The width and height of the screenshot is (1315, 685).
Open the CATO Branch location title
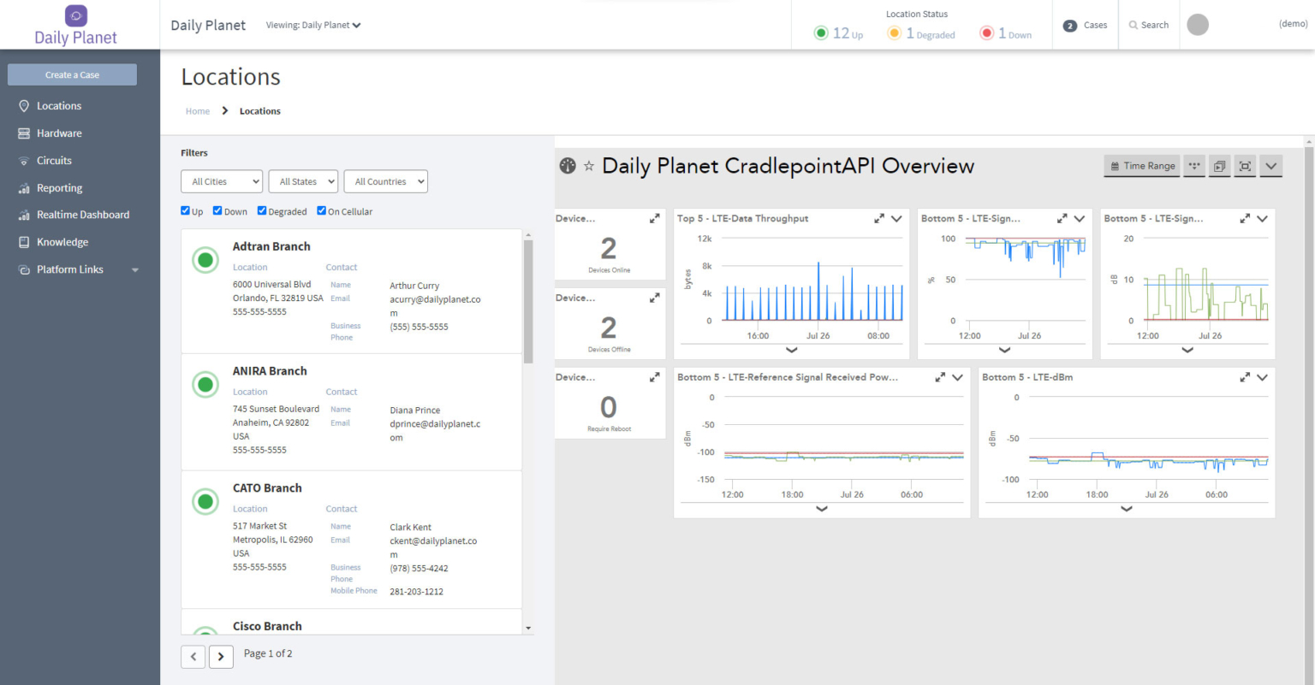click(267, 488)
